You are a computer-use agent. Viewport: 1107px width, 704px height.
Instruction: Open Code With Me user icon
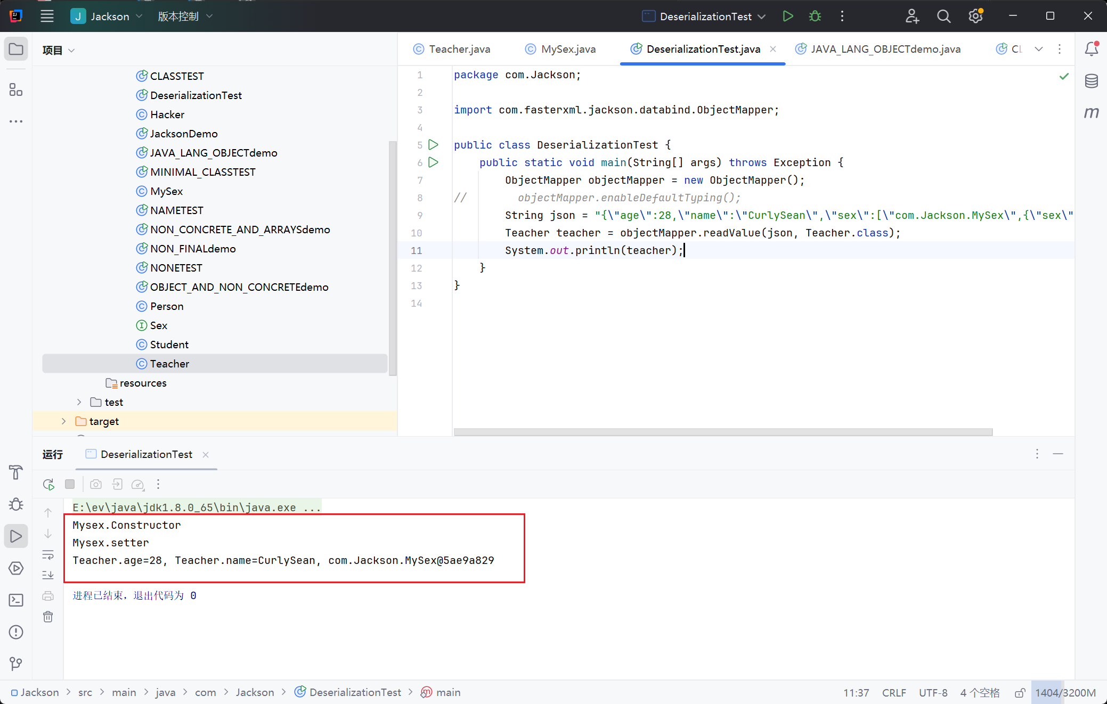click(912, 16)
